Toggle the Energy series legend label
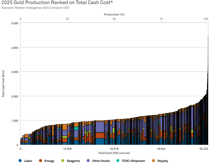The height and width of the screenshot is (166, 216). [49, 161]
